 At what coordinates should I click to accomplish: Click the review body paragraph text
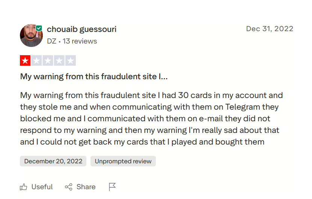[150, 119]
